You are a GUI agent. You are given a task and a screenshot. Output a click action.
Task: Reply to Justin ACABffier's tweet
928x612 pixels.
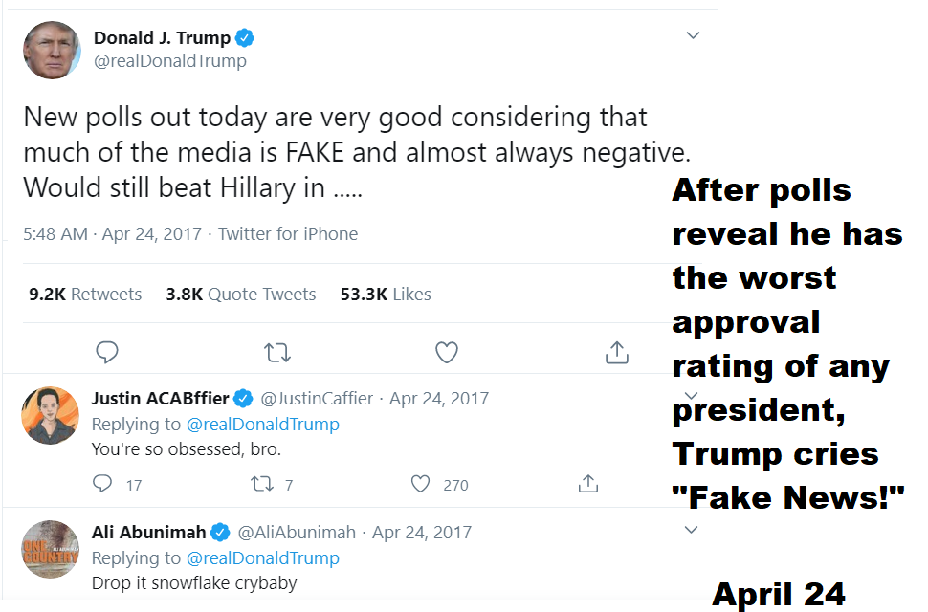tap(103, 484)
